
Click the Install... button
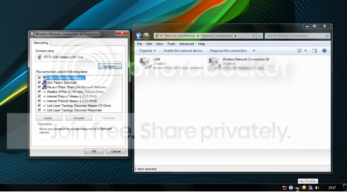tap(49, 118)
